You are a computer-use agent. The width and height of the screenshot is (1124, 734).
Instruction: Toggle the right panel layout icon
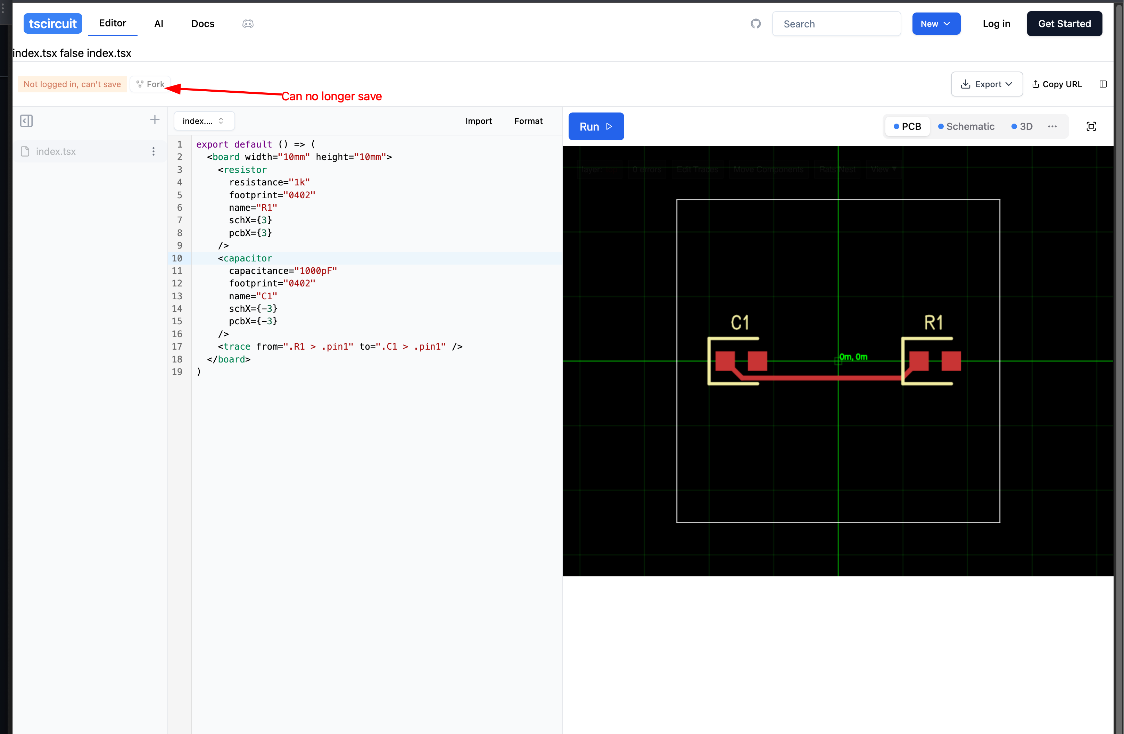click(1103, 84)
